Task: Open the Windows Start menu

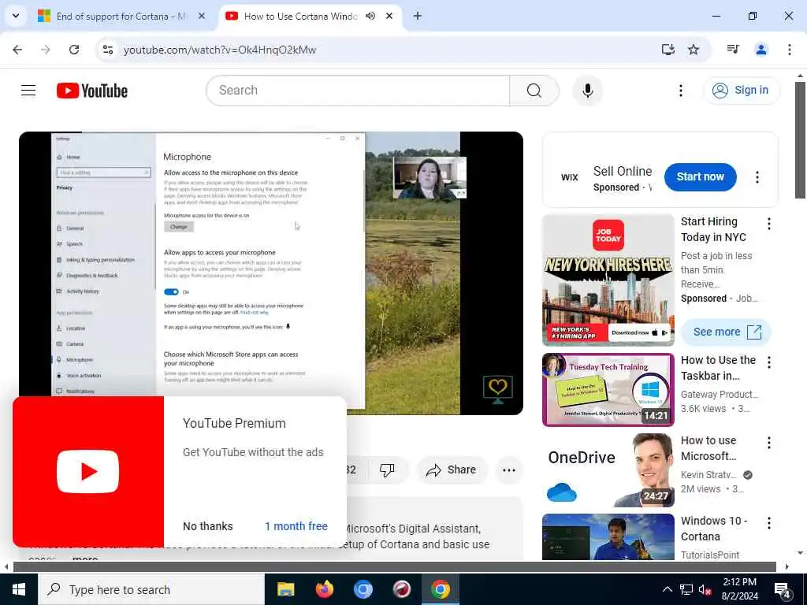Action: pyautogui.click(x=19, y=589)
